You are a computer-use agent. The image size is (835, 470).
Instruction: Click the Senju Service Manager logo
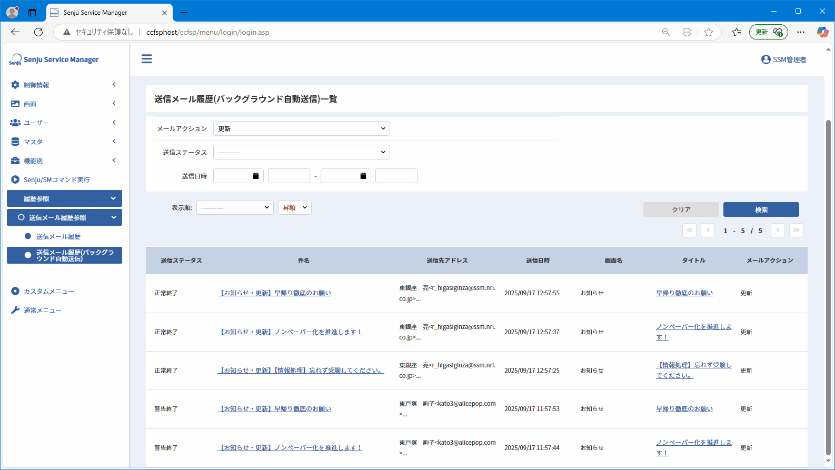click(54, 59)
